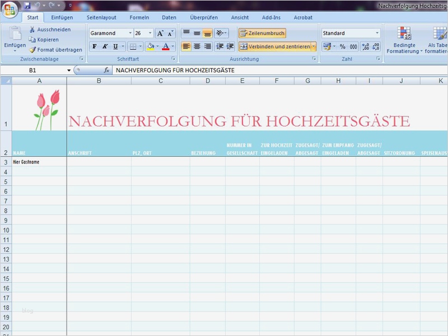The height and width of the screenshot is (336, 448).
Task: Apply yellow fill color bucket
Action: (151, 46)
